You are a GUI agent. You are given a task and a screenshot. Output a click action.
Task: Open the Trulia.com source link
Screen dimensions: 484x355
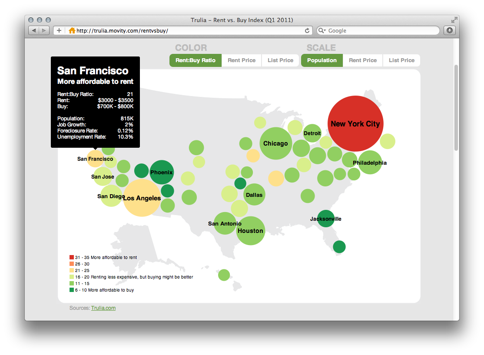[x=103, y=308]
